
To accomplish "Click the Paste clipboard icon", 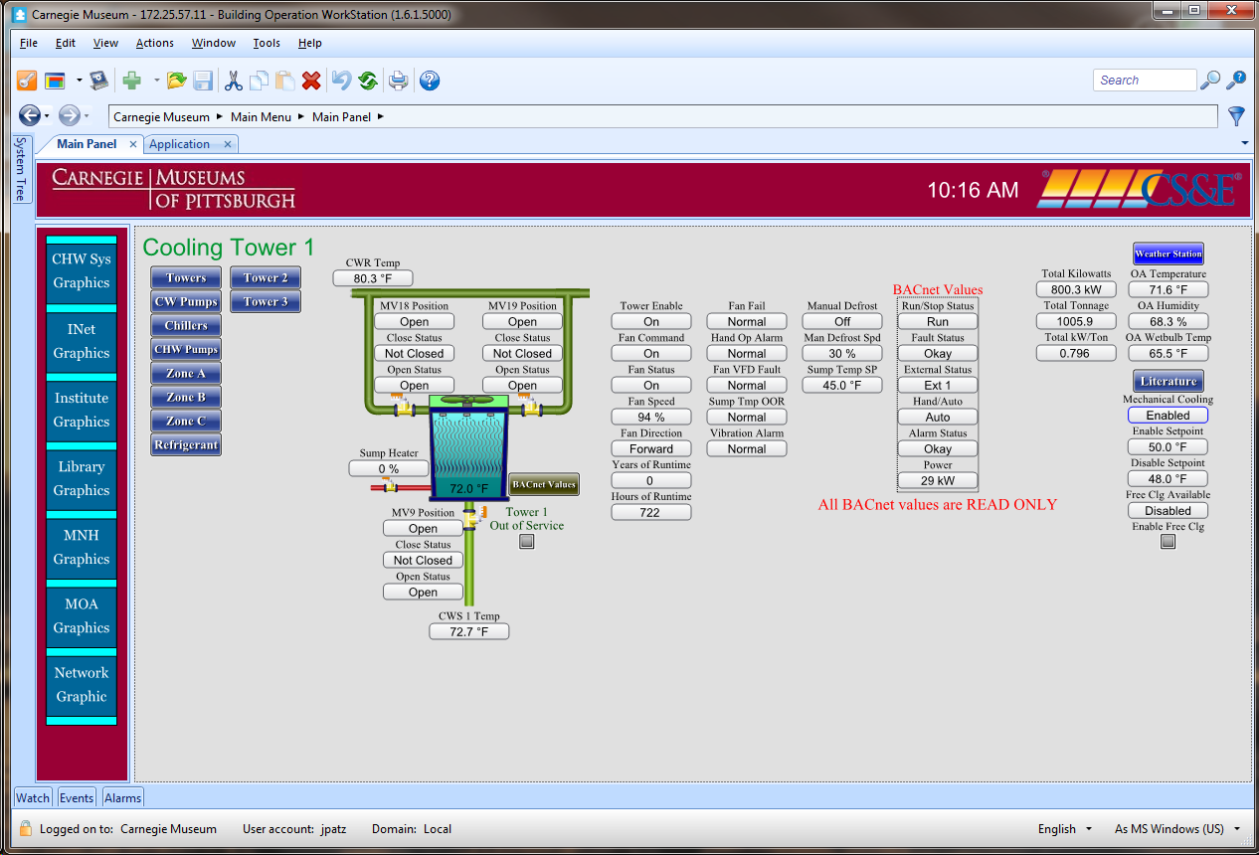I will [x=285, y=81].
